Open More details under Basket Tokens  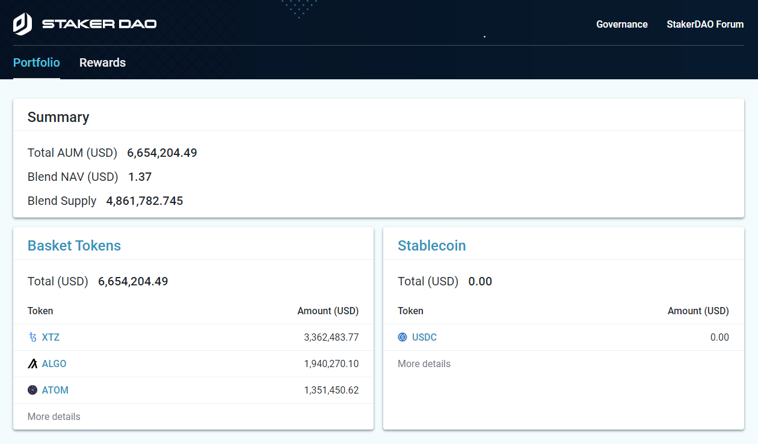(54, 417)
